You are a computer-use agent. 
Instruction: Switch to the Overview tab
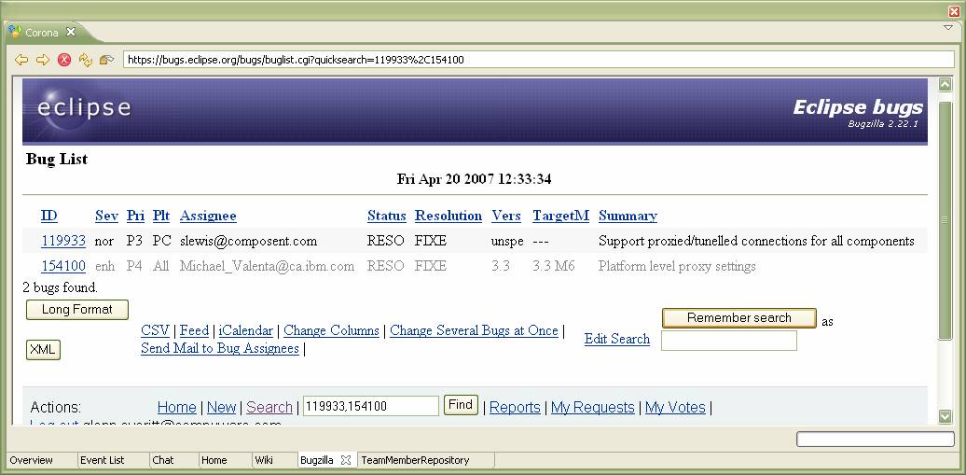[x=32, y=460]
